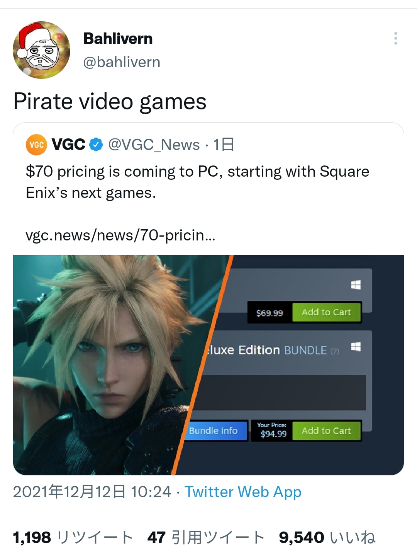The width and height of the screenshot is (417, 559).
Task: View the 1,198 リツイート list
Action: [x=73, y=537]
